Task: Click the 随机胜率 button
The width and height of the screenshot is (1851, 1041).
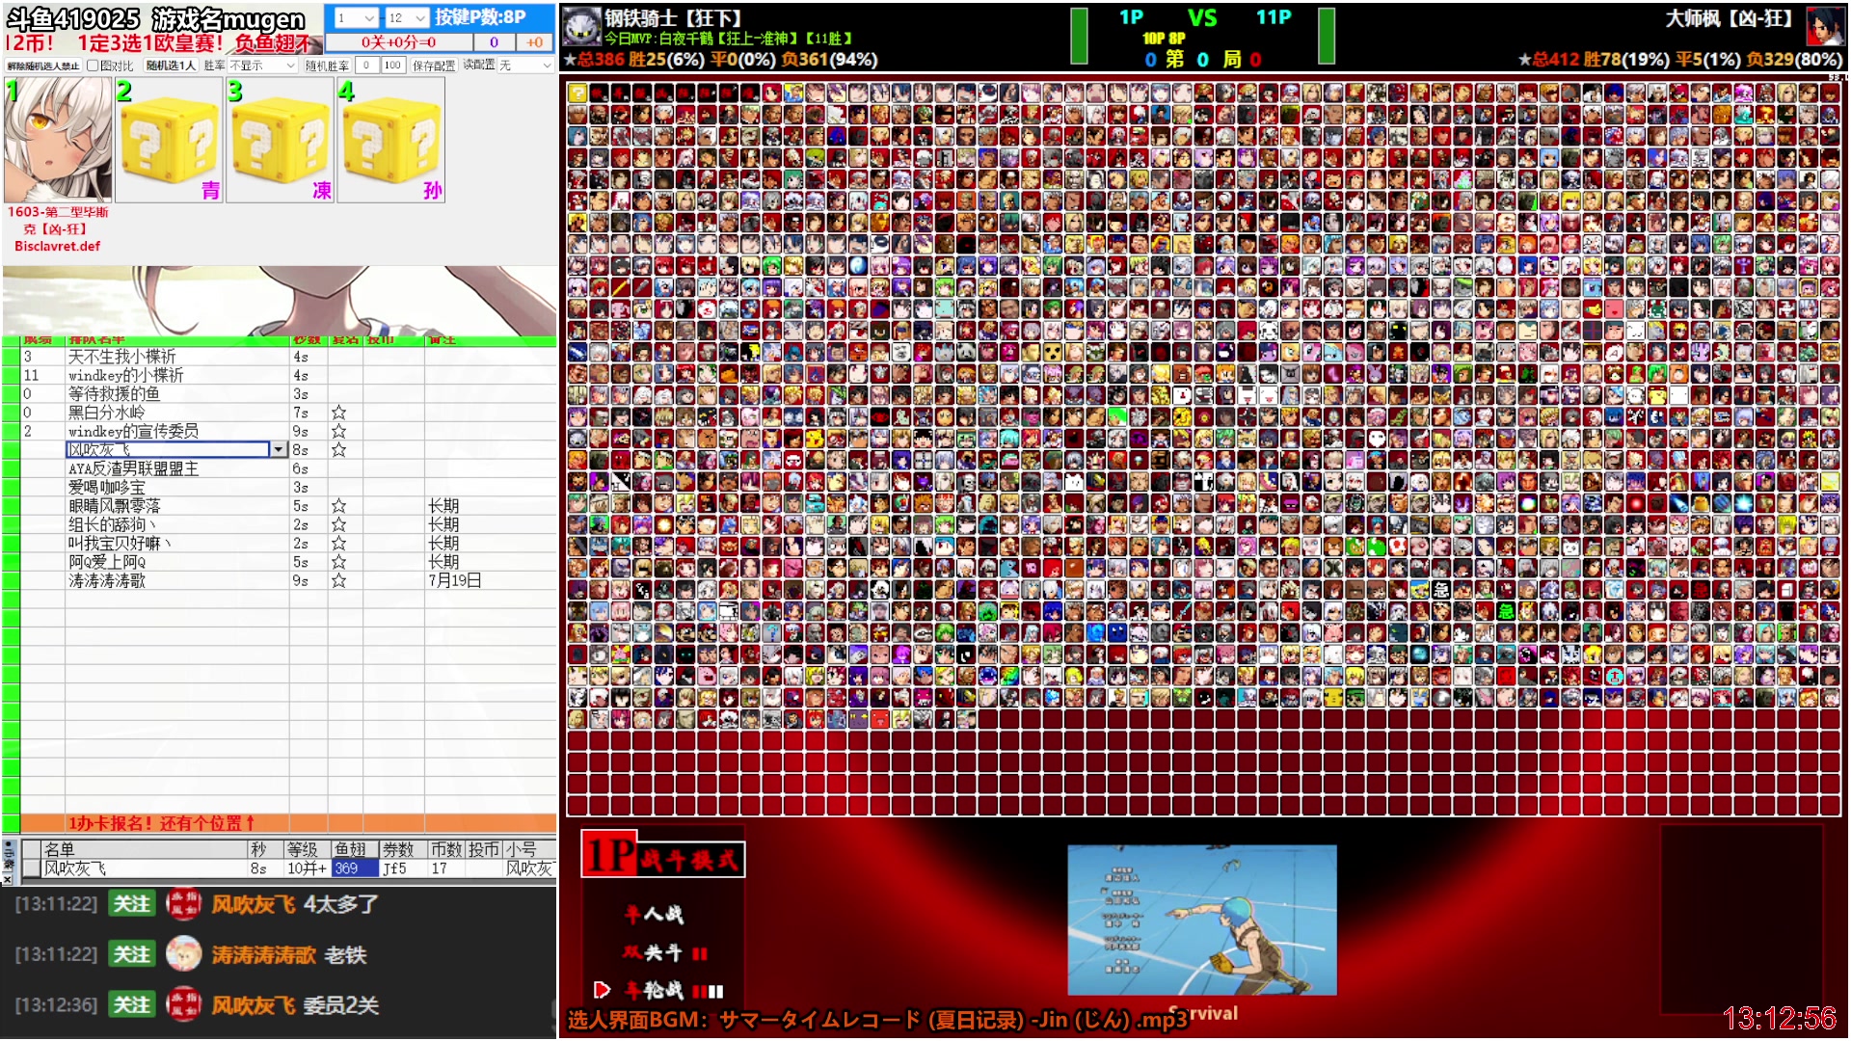Action: coord(327,66)
